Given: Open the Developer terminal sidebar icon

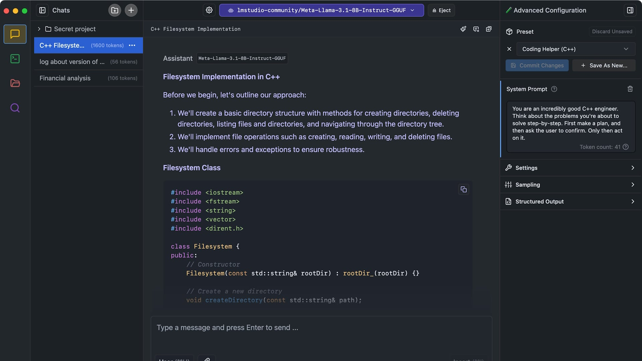Looking at the screenshot, I should click(x=15, y=59).
